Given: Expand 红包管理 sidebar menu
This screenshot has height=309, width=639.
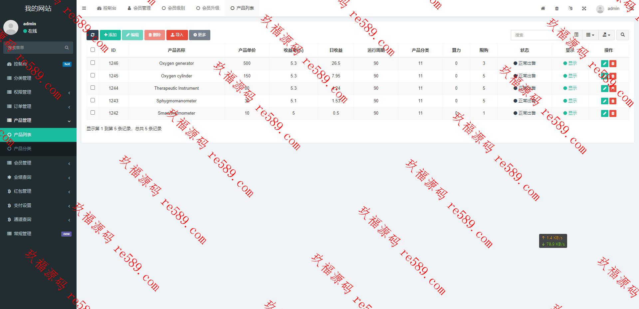Looking at the screenshot, I should (38, 191).
